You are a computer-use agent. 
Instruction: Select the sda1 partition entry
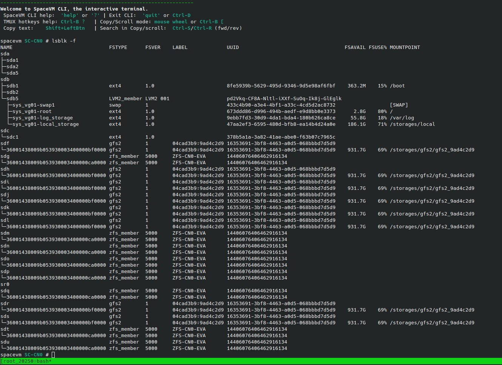click(x=12, y=60)
